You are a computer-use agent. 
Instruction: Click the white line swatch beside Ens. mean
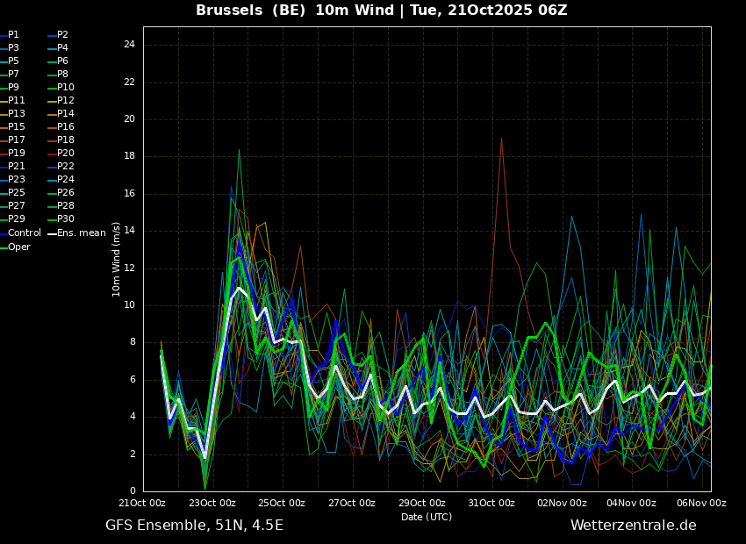coord(52,233)
